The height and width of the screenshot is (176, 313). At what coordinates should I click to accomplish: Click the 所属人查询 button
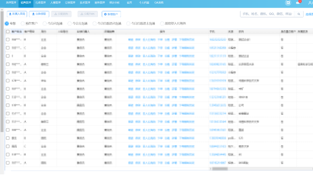pyautogui.click(x=17, y=14)
